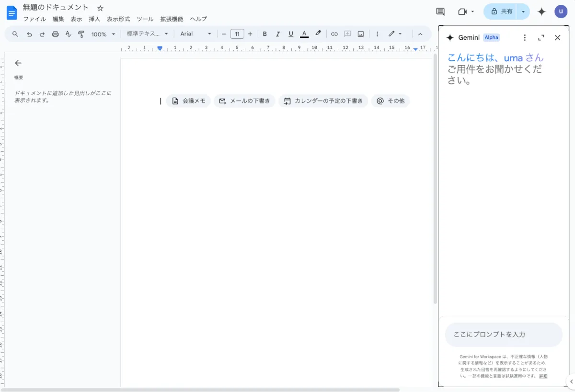Open the 表示形式 menu
This screenshot has width=575, height=392.
(118, 19)
